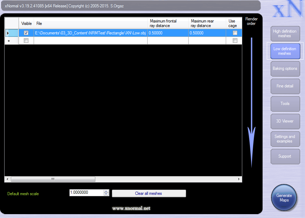This screenshot has width=305, height=218.
Task: Select the new row marked with an asterisk
Action: 12,40
